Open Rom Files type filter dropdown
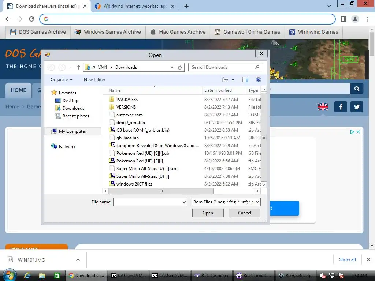This screenshot has width=375, height=281. tap(257, 202)
